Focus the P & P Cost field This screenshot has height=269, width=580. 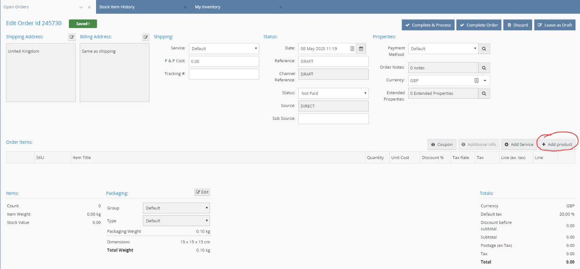coord(224,61)
